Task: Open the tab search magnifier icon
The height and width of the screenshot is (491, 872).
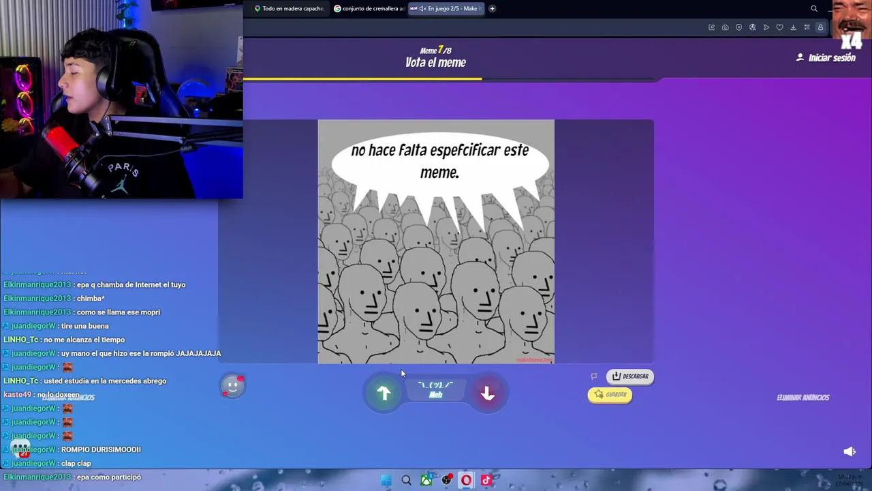Action: point(814,9)
